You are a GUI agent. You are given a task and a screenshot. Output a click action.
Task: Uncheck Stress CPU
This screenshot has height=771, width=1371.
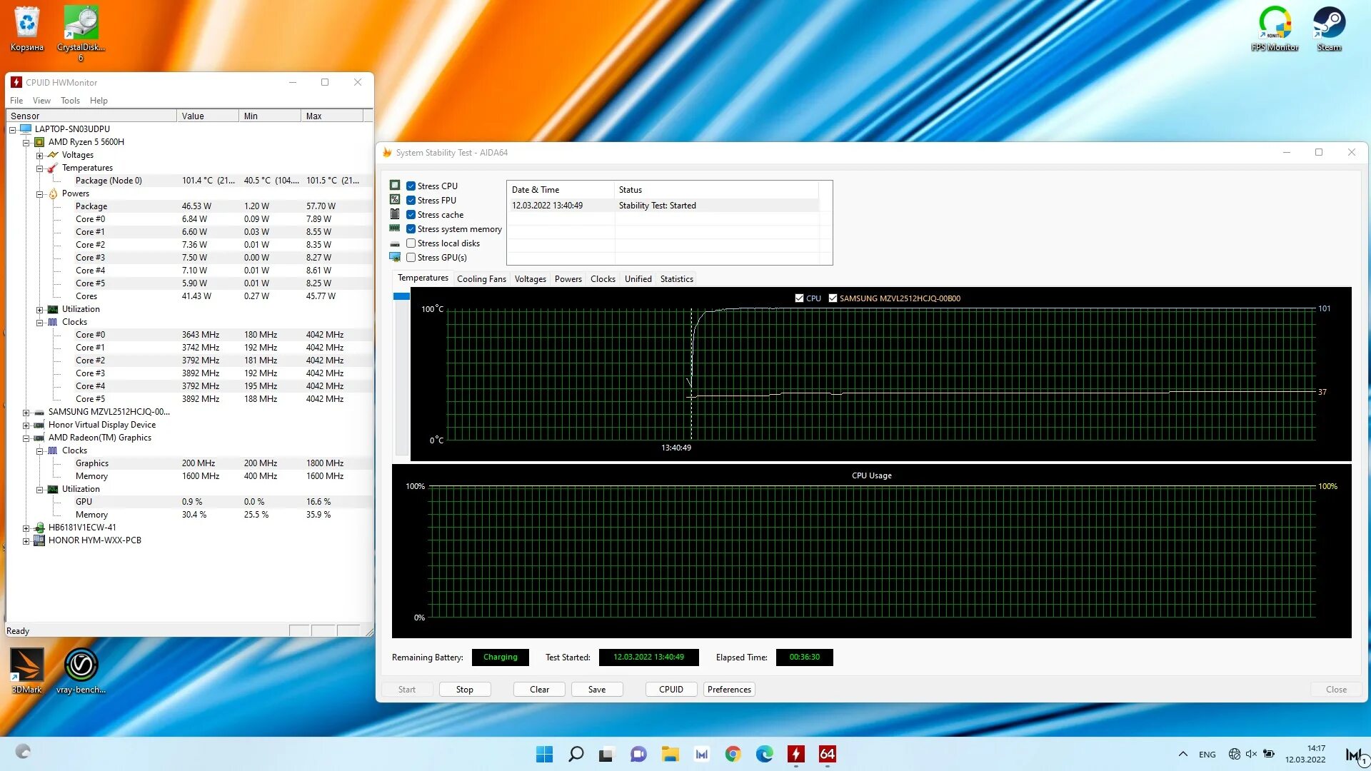(x=411, y=186)
